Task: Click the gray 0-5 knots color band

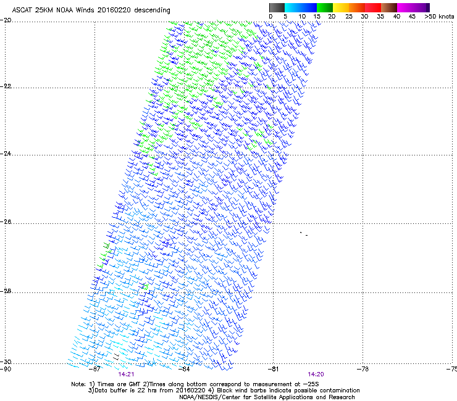Action: pos(277,7)
